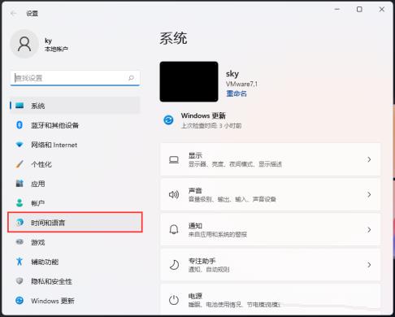
Task: Open the ky user avatar
Action: [x=24, y=44]
